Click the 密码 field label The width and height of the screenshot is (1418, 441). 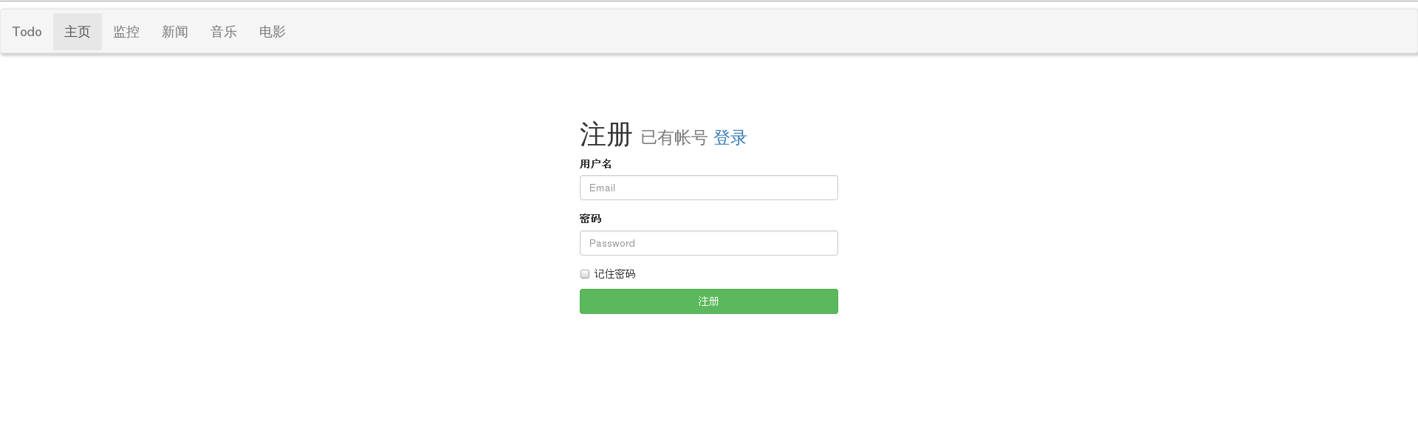click(591, 219)
